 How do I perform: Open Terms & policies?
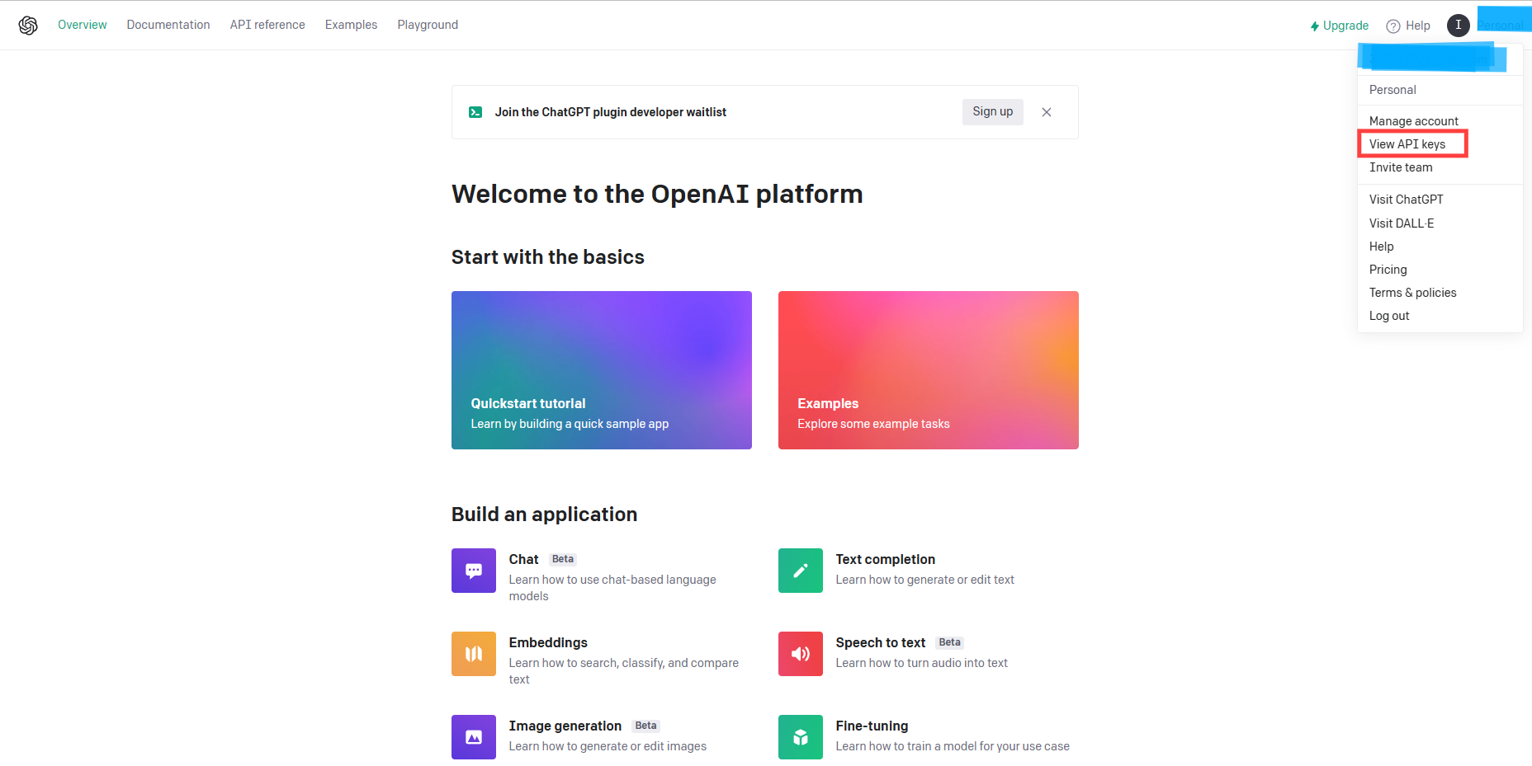coord(1413,293)
